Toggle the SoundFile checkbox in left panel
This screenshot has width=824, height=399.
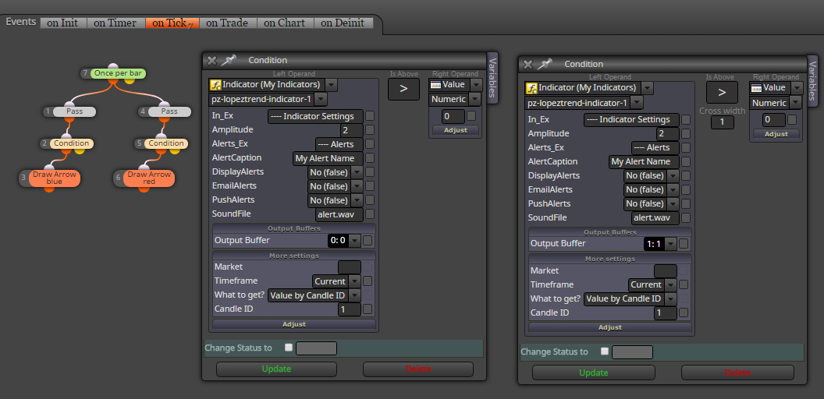[370, 214]
